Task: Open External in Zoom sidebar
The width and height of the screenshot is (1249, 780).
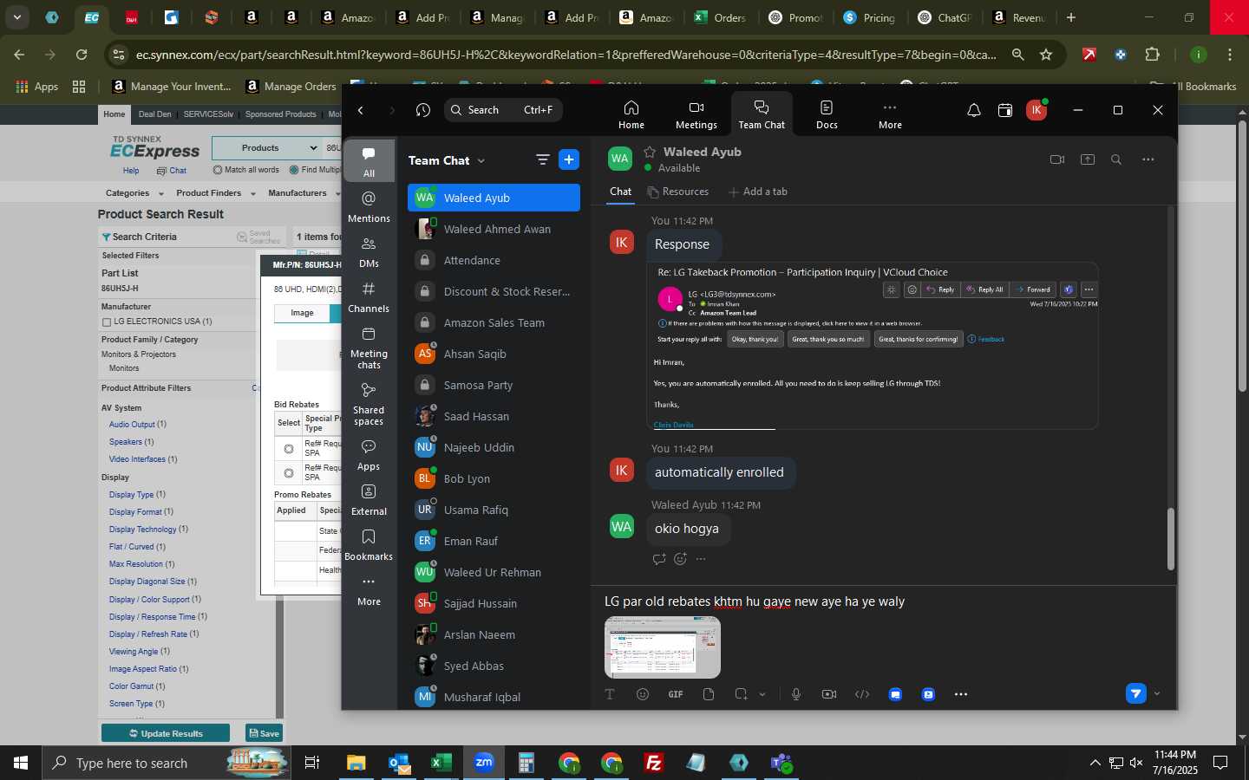Action: 369,500
